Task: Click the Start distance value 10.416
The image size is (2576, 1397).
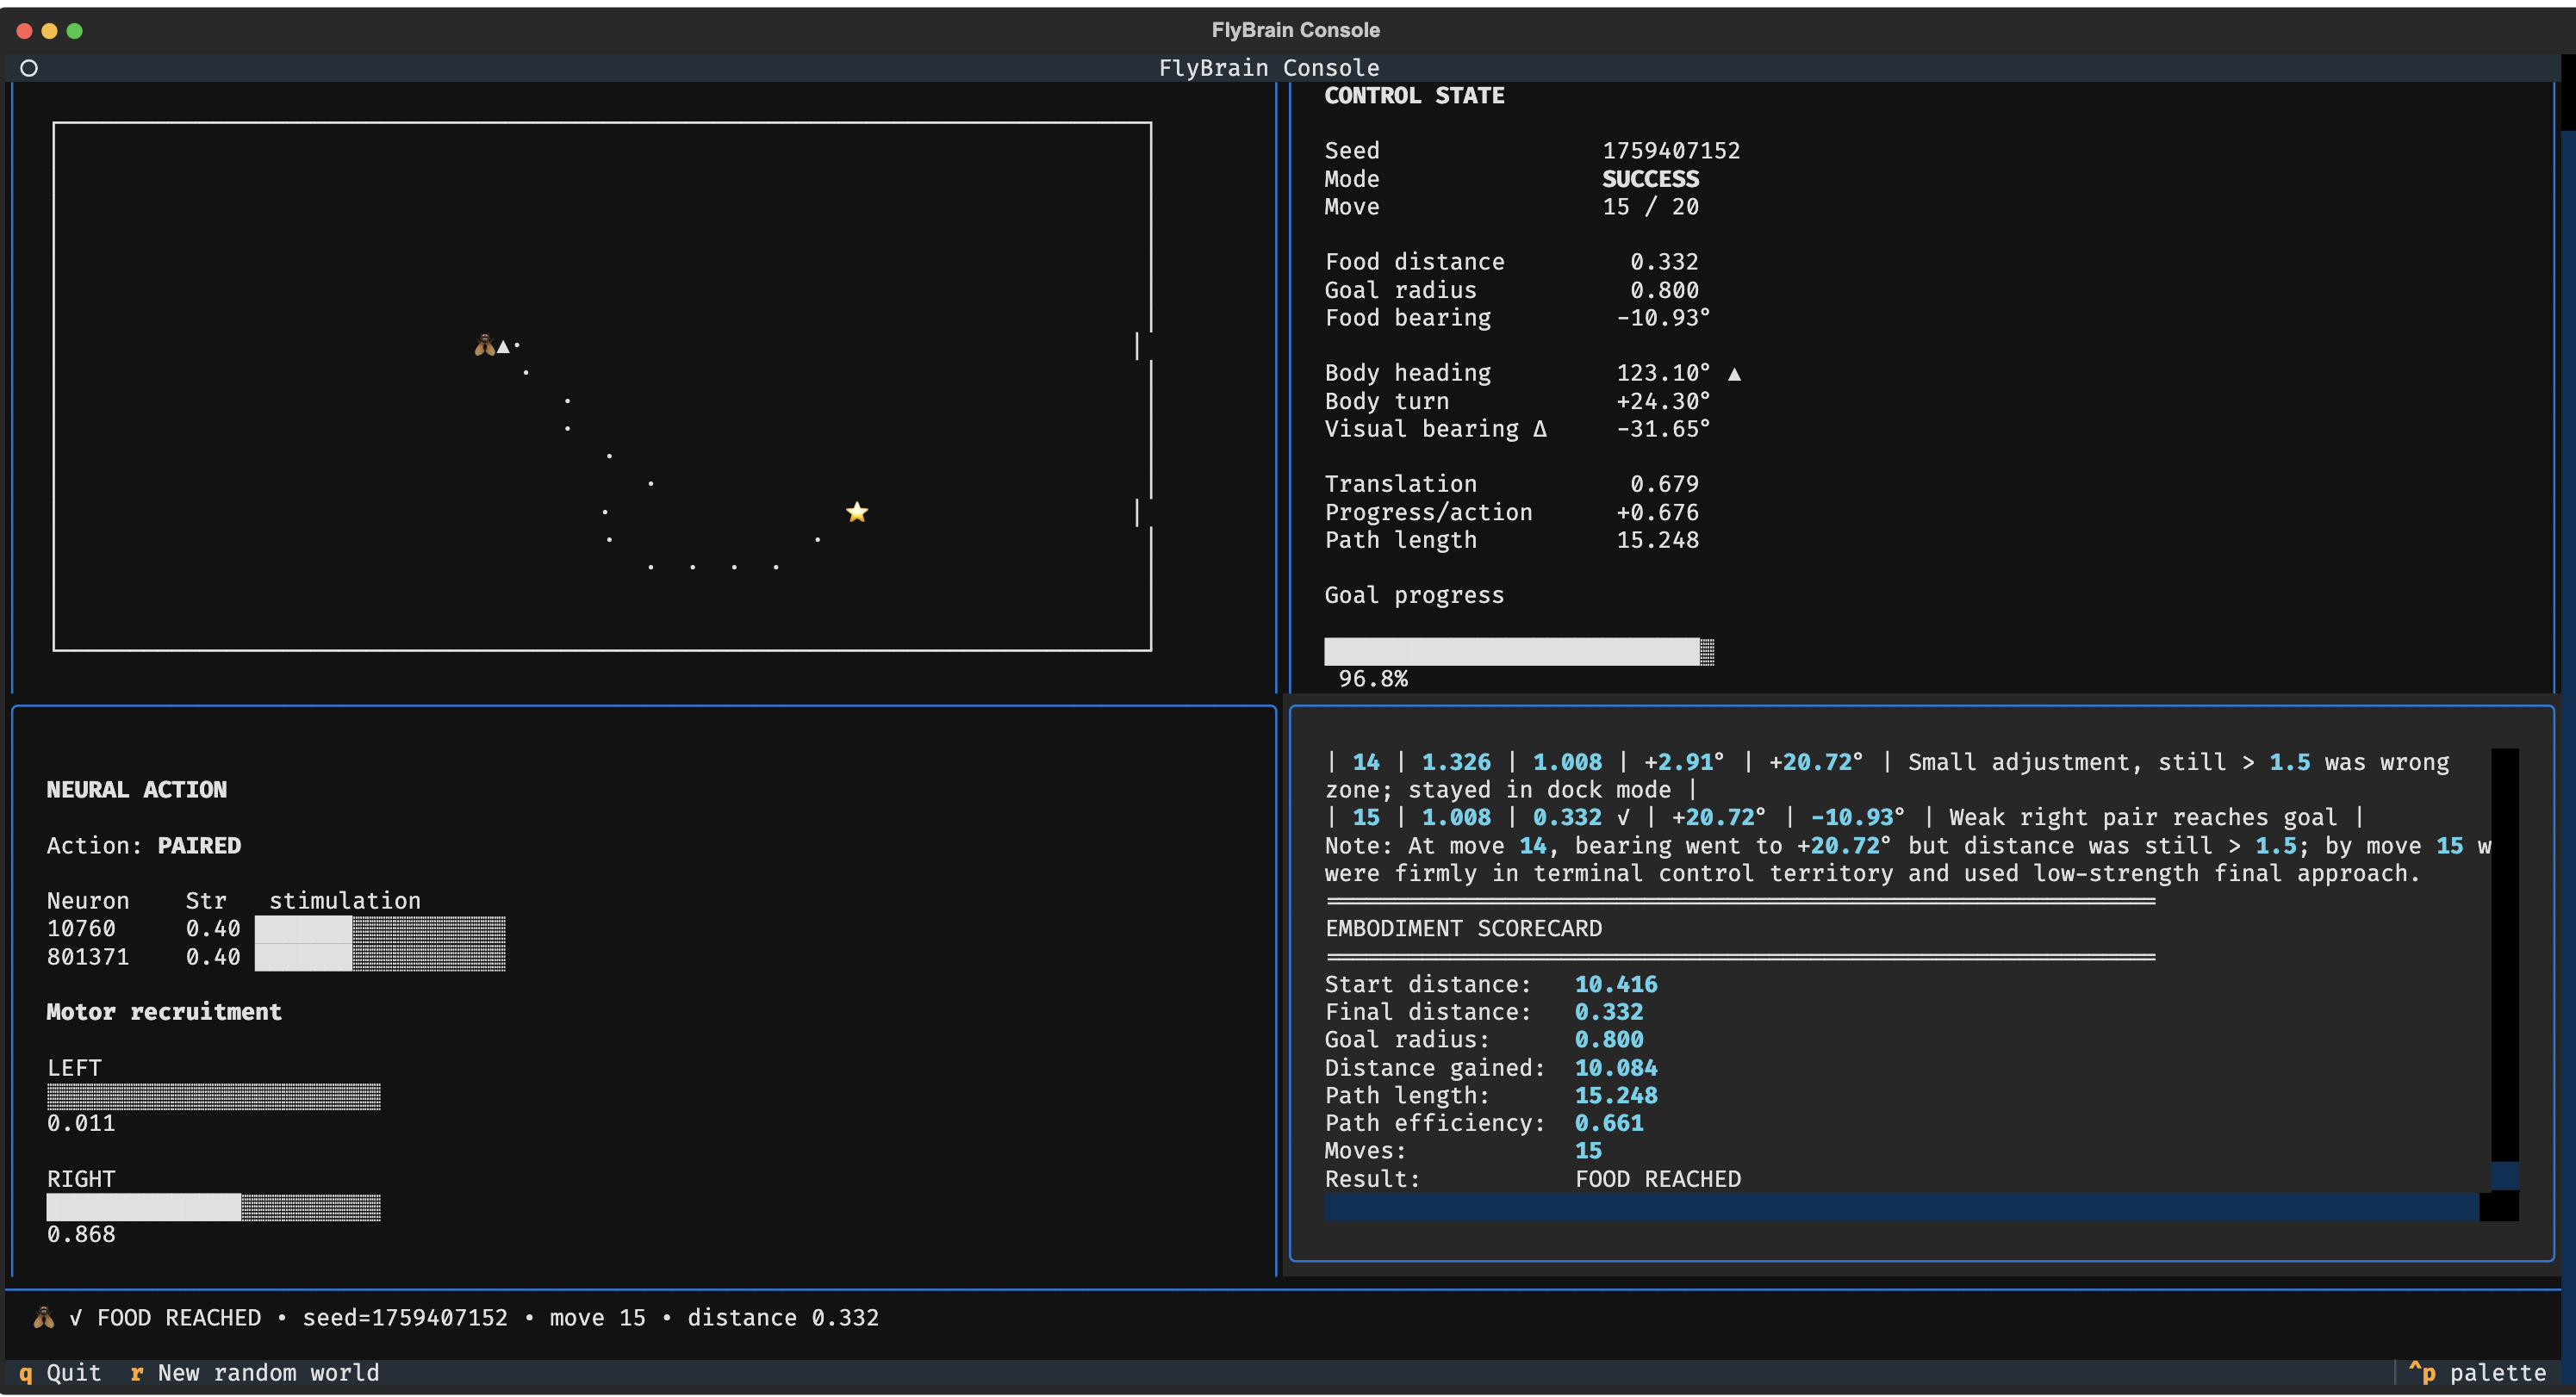Action: [x=1616, y=984]
